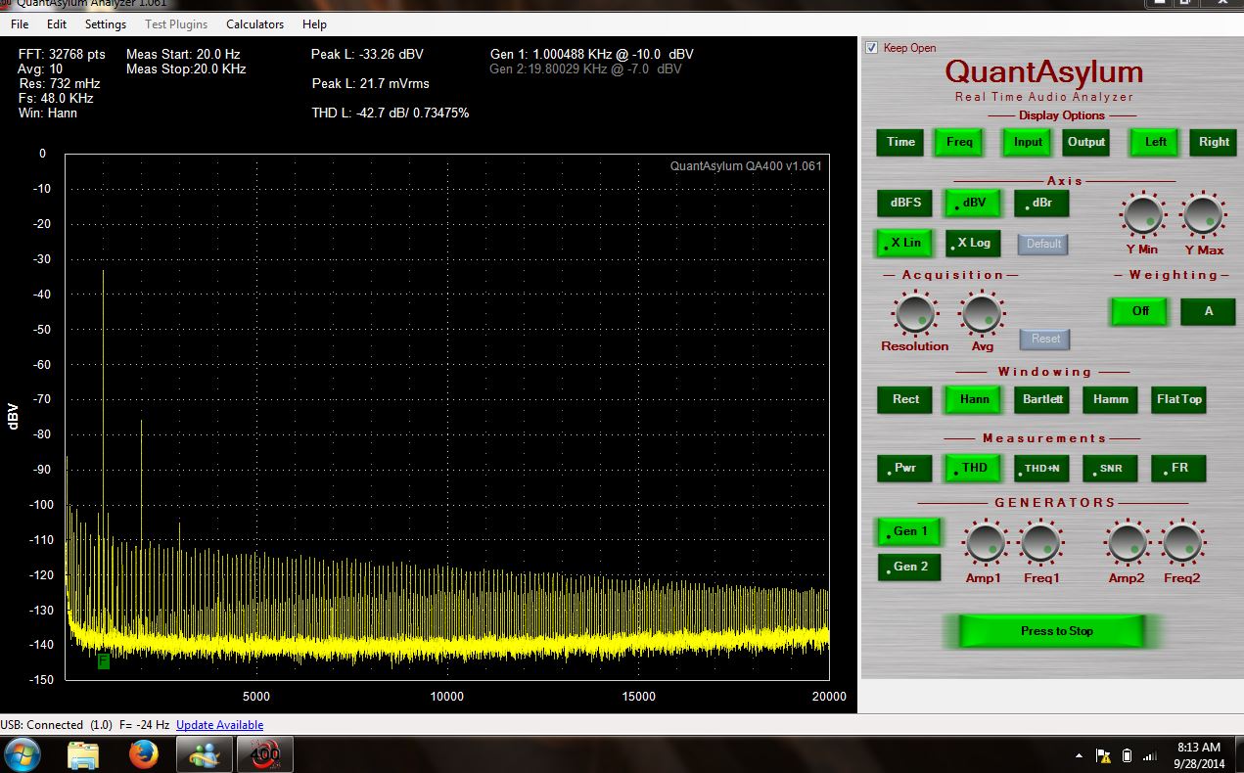Toggle the Freq display button

tap(959, 142)
